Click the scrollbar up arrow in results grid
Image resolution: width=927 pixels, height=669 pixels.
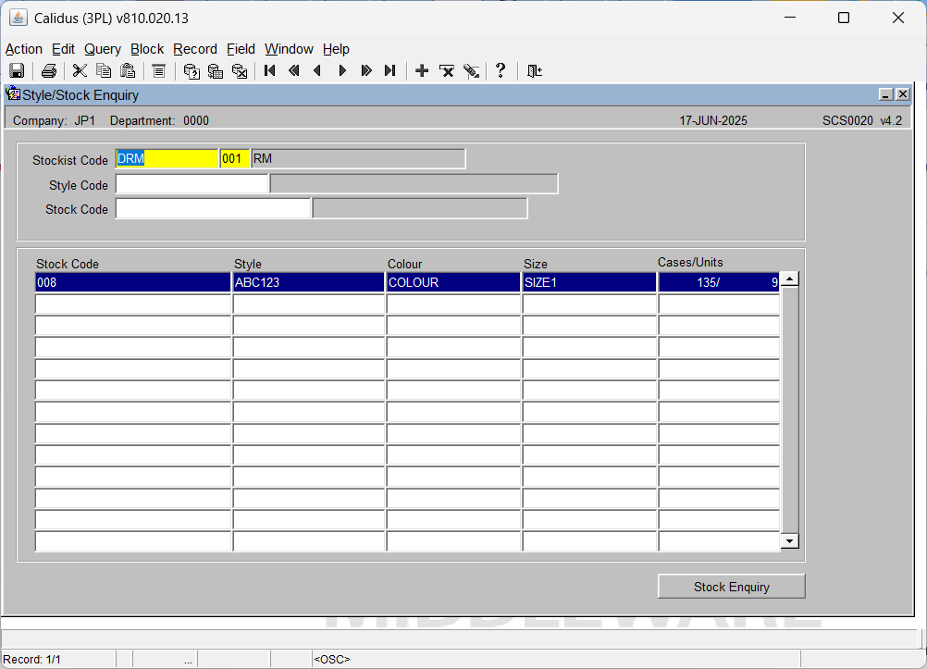point(790,279)
